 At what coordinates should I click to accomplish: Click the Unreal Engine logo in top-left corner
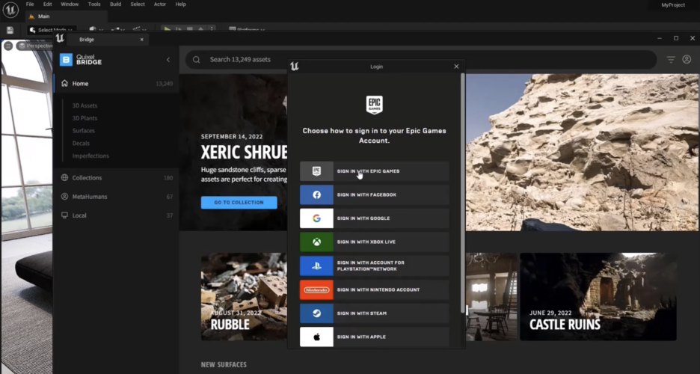(x=10, y=10)
